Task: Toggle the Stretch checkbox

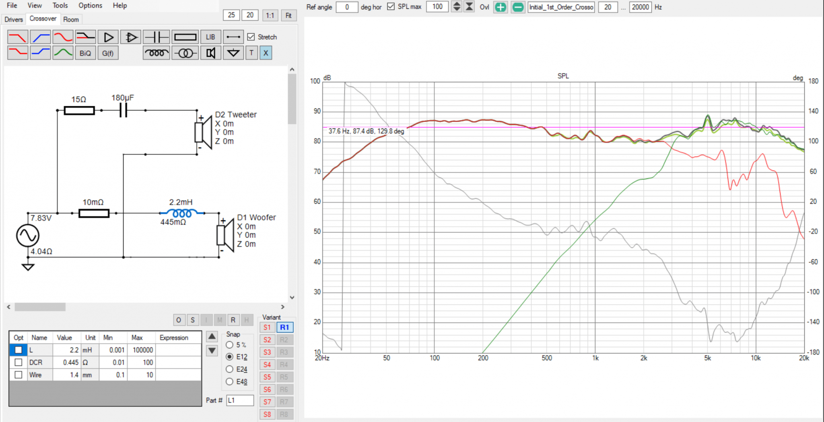Action: (x=251, y=37)
